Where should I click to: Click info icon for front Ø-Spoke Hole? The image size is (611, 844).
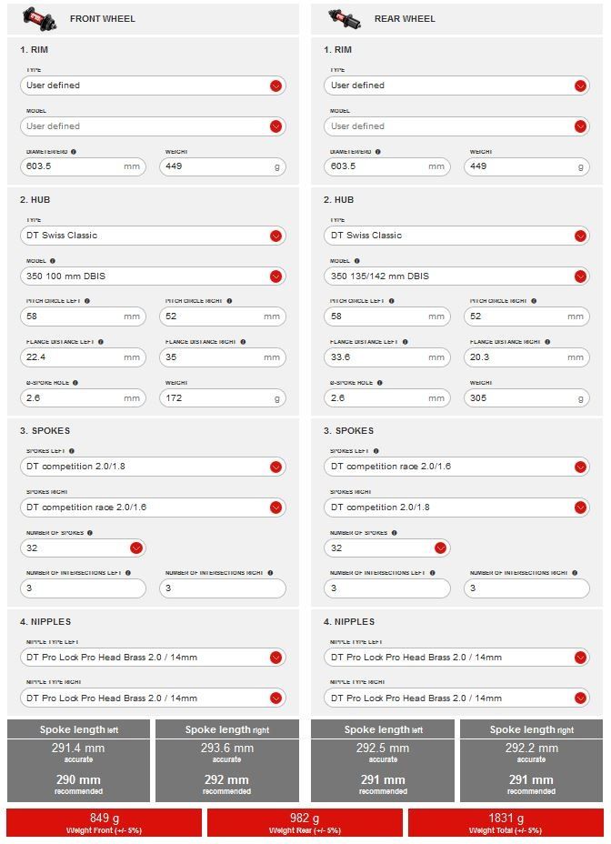point(75,383)
